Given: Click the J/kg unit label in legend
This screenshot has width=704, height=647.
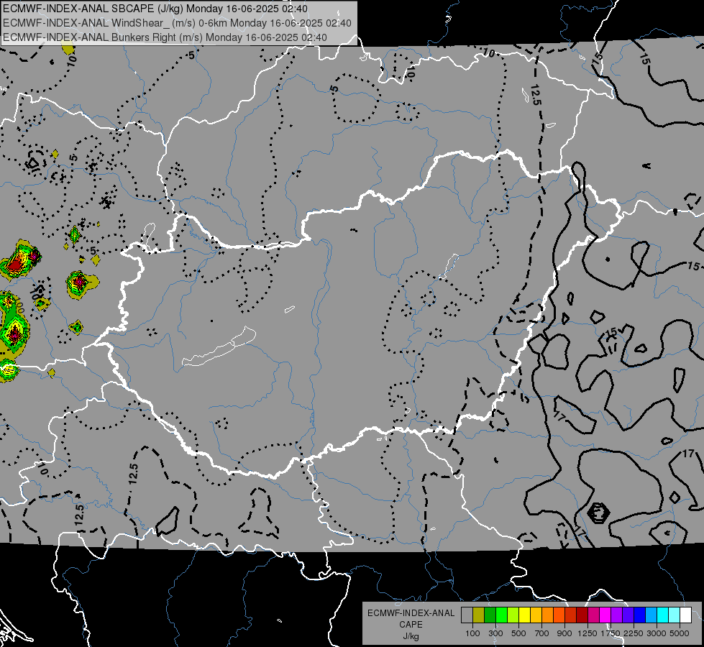Looking at the screenshot, I should (411, 636).
